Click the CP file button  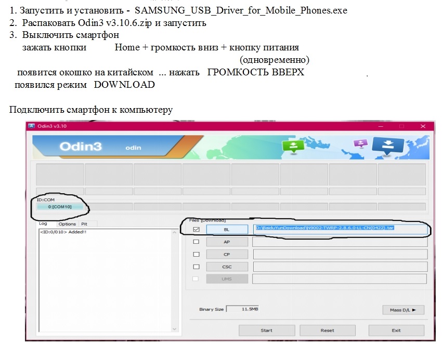[x=227, y=254]
